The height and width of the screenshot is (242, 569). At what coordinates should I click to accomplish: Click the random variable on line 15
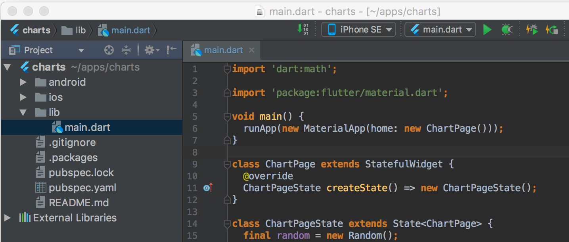[x=293, y=236]
